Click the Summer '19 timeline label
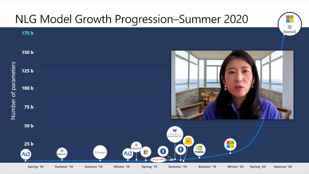The height and width of the screenshot is (174, 309). click(x=178, y=167)
